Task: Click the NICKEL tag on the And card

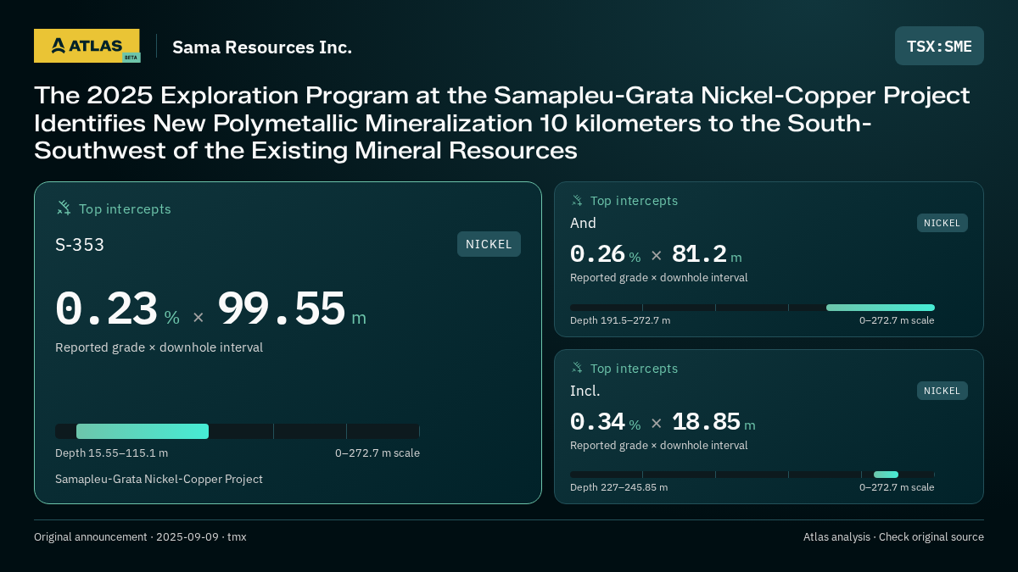Action: tap(942, 223)
